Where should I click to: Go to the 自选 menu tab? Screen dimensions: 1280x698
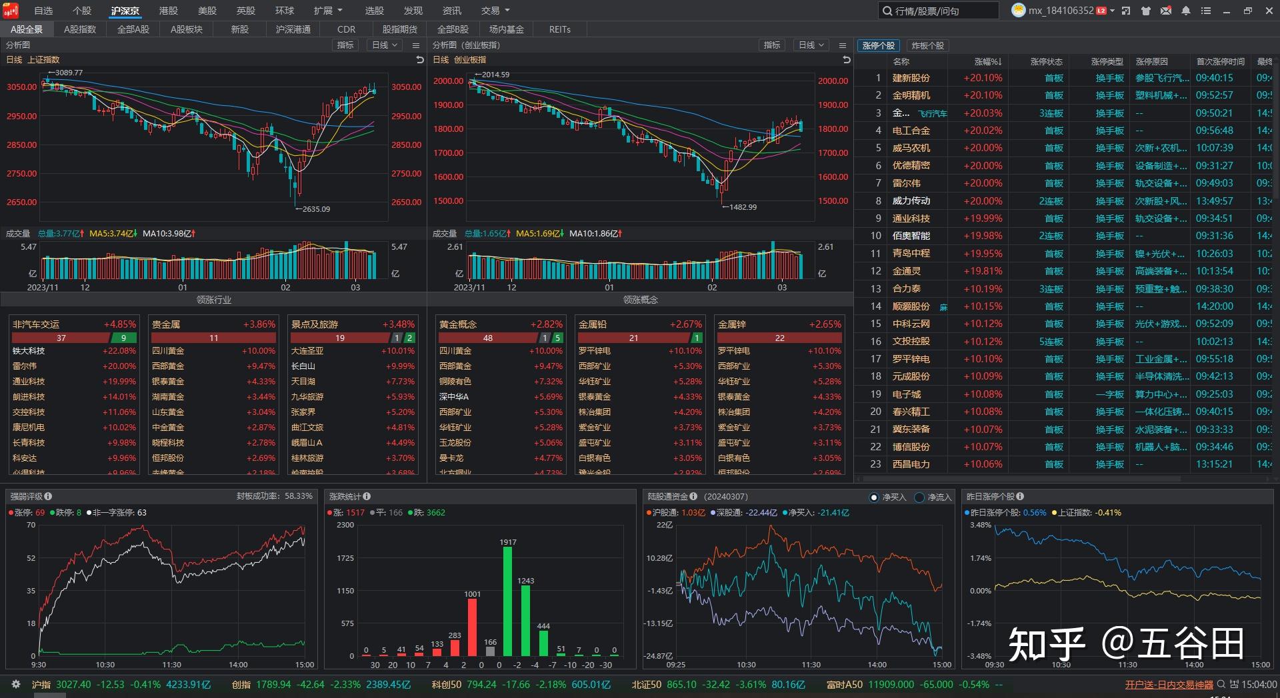point(43,11)
